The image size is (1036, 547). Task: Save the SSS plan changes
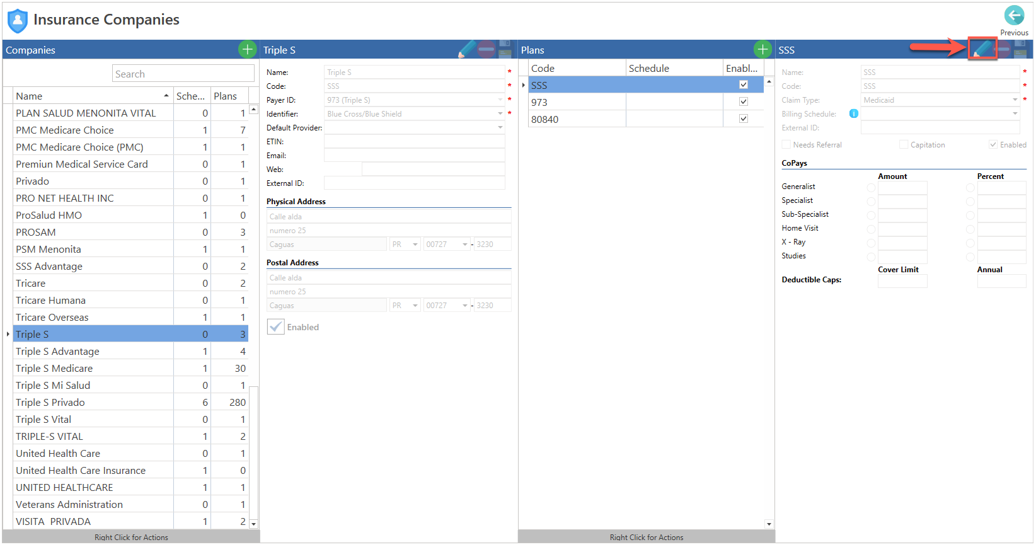[1020, 49]
